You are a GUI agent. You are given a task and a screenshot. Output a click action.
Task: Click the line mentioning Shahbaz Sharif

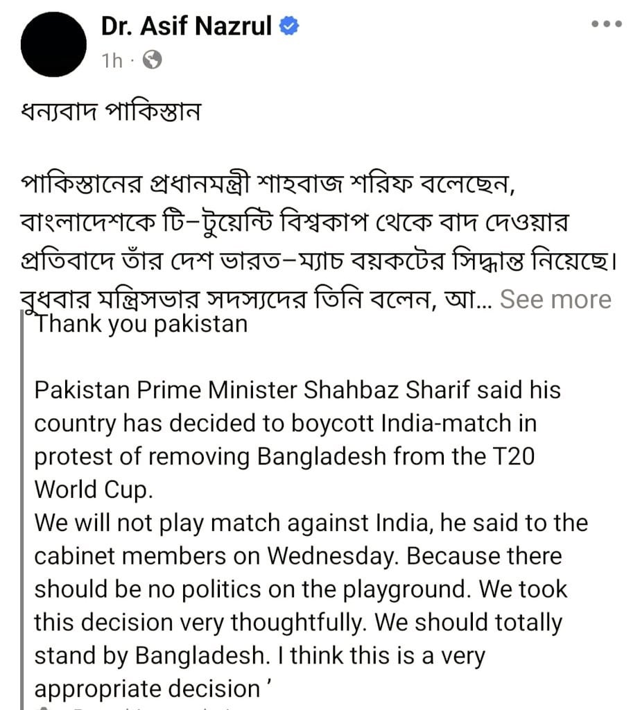(x=297, y=390)
